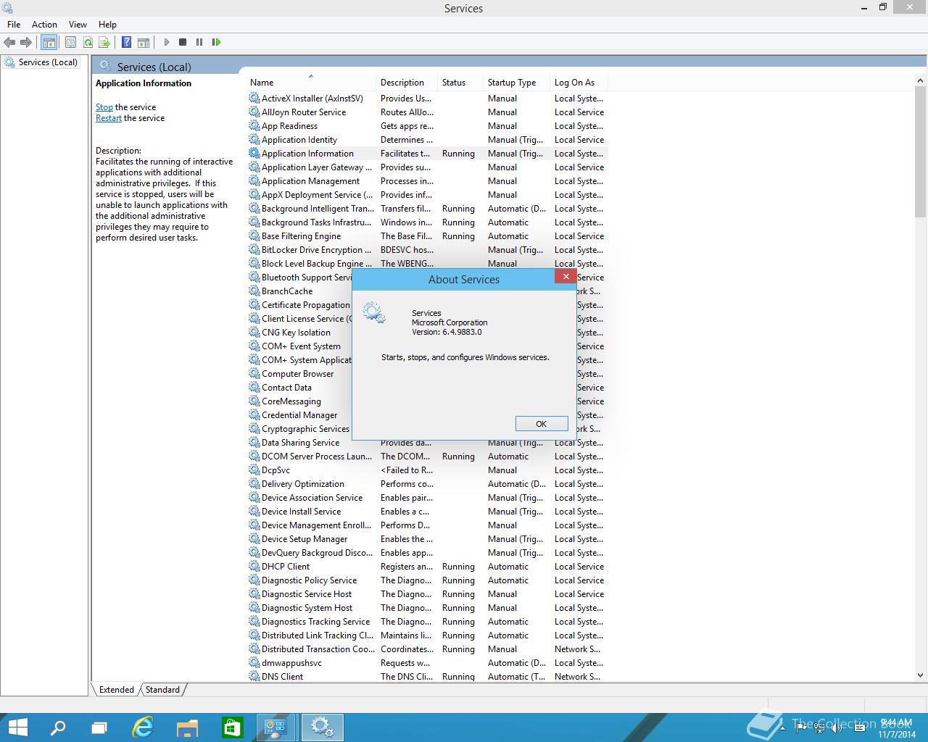Click OK in the About Services dialog

tap(541, 424)
